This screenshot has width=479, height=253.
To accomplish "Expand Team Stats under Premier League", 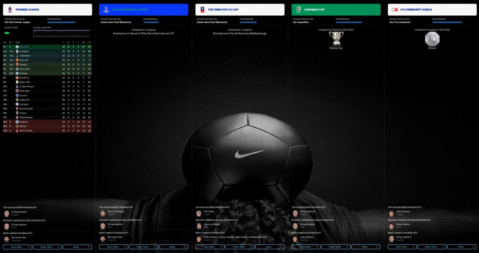I will (17, 247).
